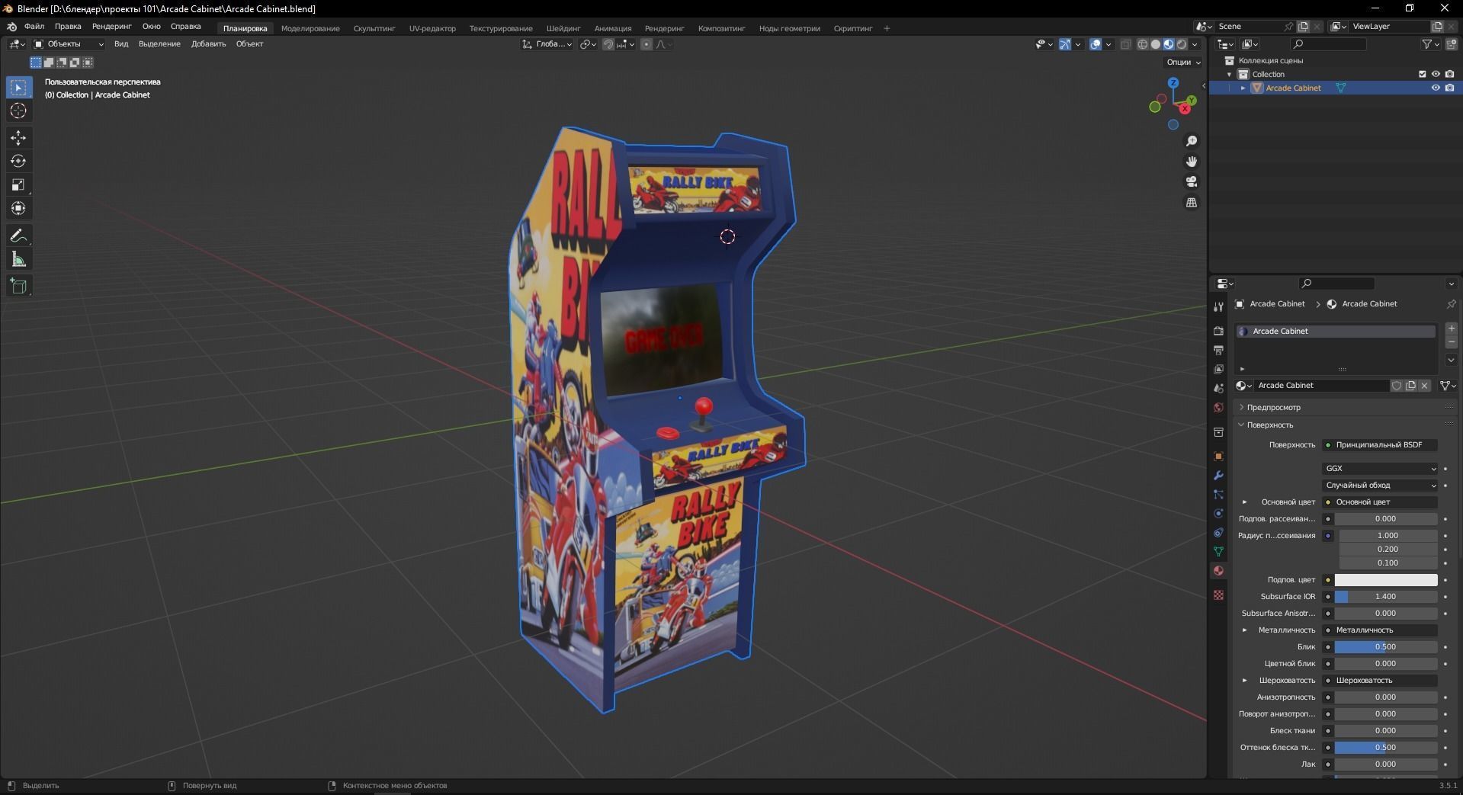
Task: Select the Cursor tool in the left toolbar
Action: point(18,111)
